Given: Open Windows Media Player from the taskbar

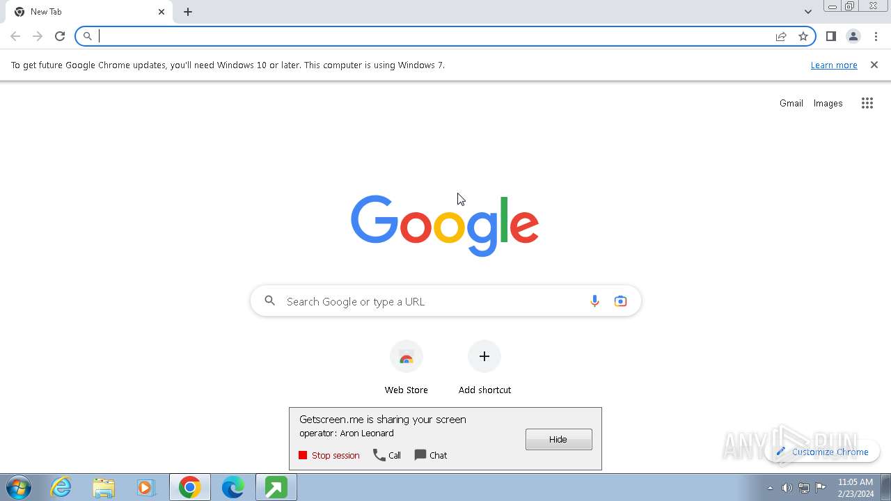Looking at the screenshot, I should pos(146,488).
